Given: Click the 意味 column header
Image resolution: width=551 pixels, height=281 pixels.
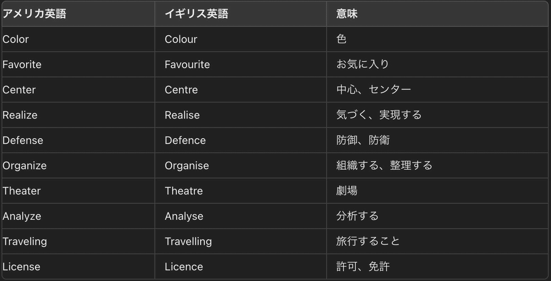Looking at the screenshot, I should (347, 14).
